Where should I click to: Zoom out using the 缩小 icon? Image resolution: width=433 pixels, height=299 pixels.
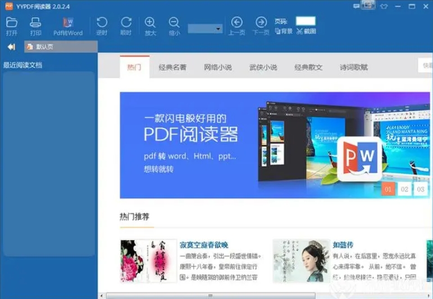coord(174,26)
